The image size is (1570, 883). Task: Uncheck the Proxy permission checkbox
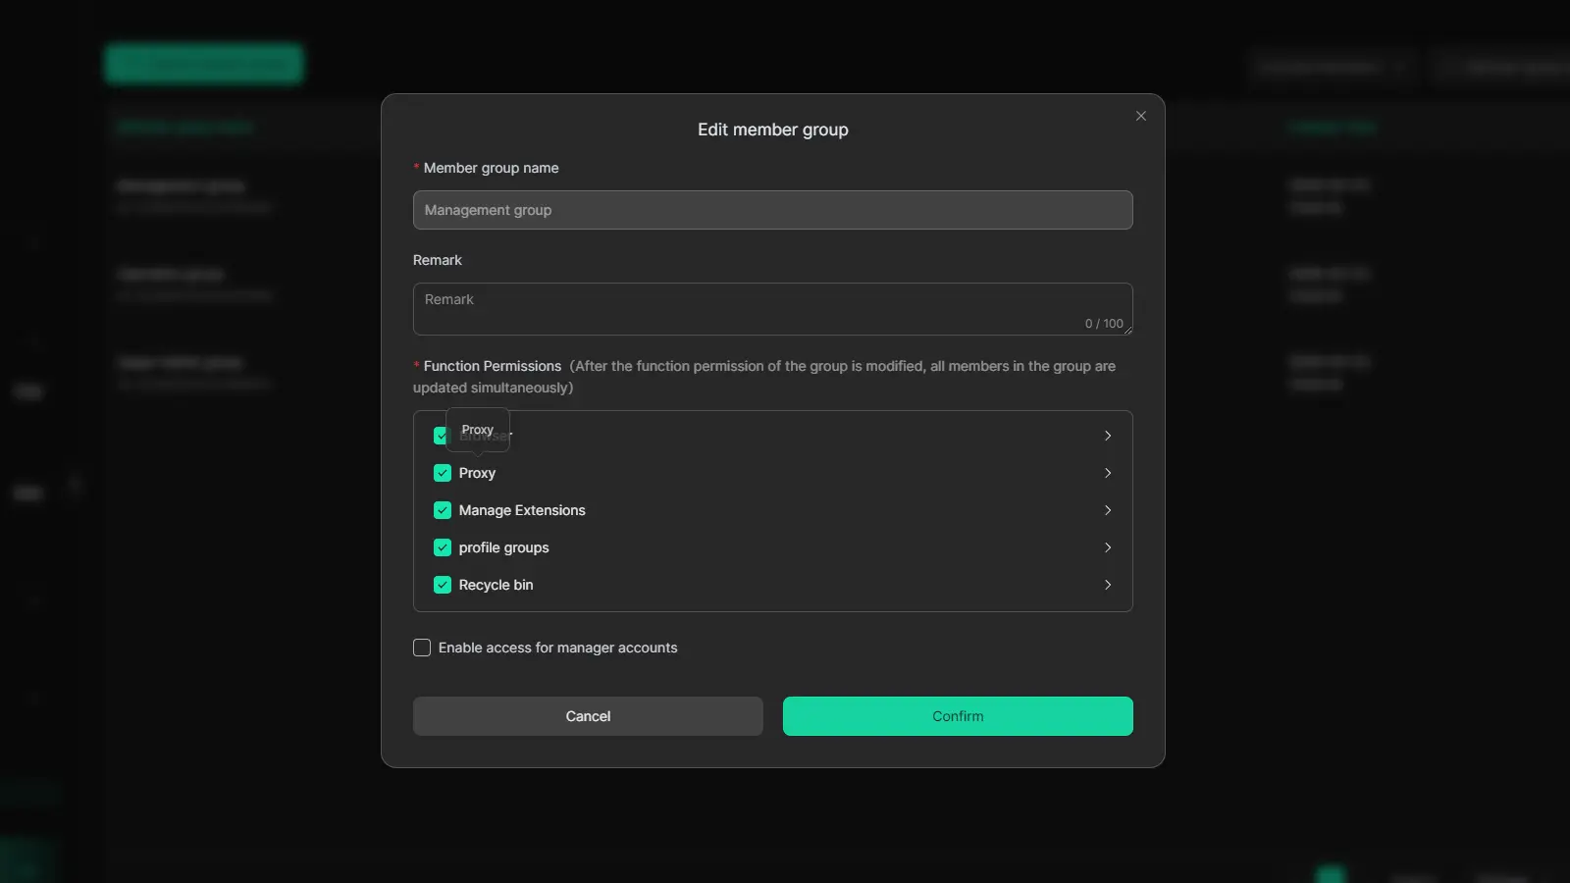(x=443, y=473)
